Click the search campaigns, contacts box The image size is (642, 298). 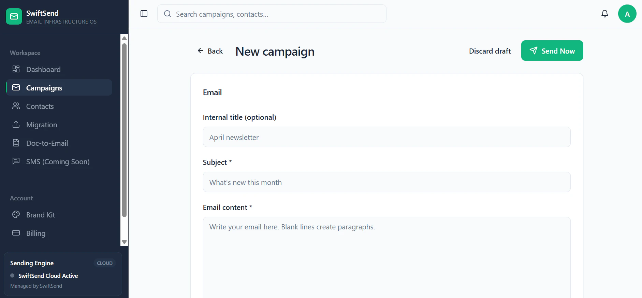click(x=272, y=14)
